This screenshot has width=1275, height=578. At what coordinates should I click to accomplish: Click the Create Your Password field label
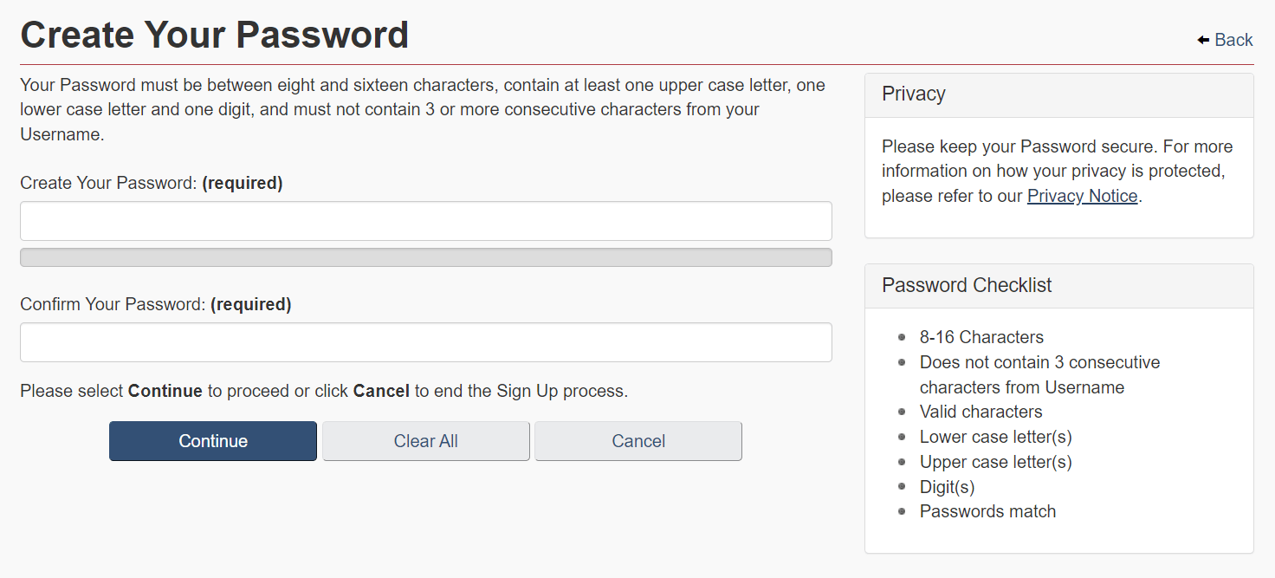click(x=152, y=183)
